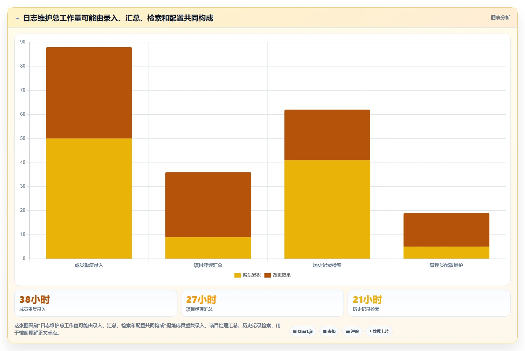
Task: Click the brown segment of 历史记录检索 bar
Action: (x=327, y=135)
